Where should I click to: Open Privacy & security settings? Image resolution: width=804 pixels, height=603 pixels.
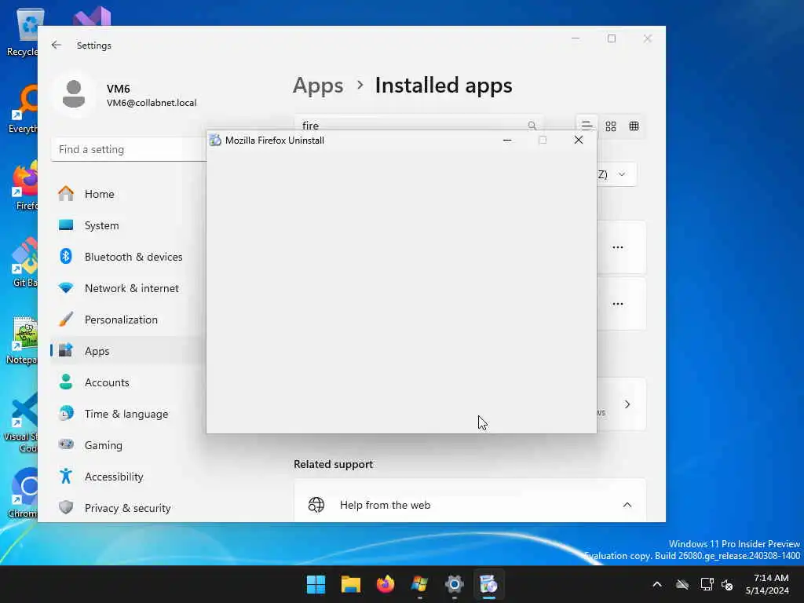point(128,508)
